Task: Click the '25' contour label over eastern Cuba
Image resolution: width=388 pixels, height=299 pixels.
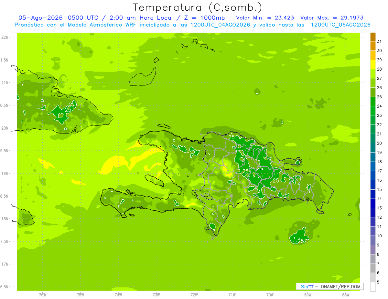Action: [x=68, y=110]
